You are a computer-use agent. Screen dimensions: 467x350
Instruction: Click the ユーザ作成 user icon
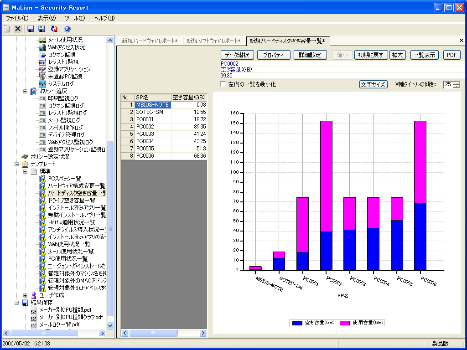34,295
